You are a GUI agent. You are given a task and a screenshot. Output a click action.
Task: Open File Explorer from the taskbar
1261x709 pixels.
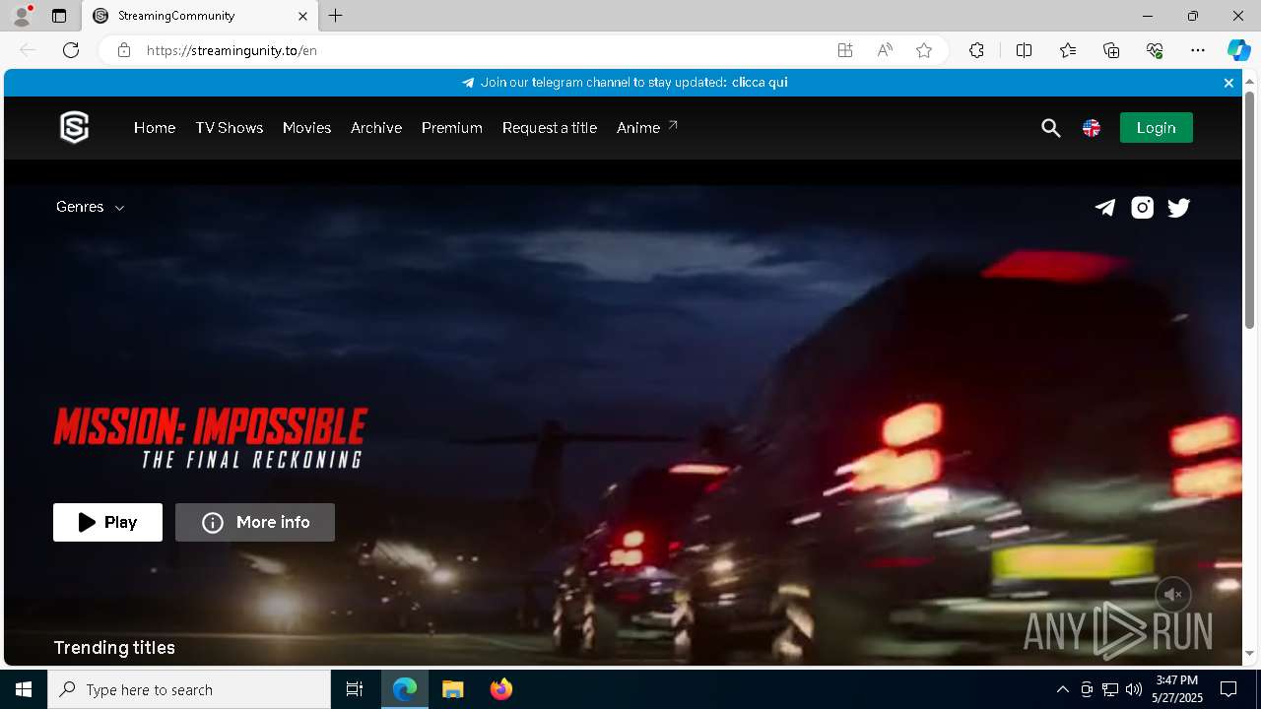tap(452, 689)
